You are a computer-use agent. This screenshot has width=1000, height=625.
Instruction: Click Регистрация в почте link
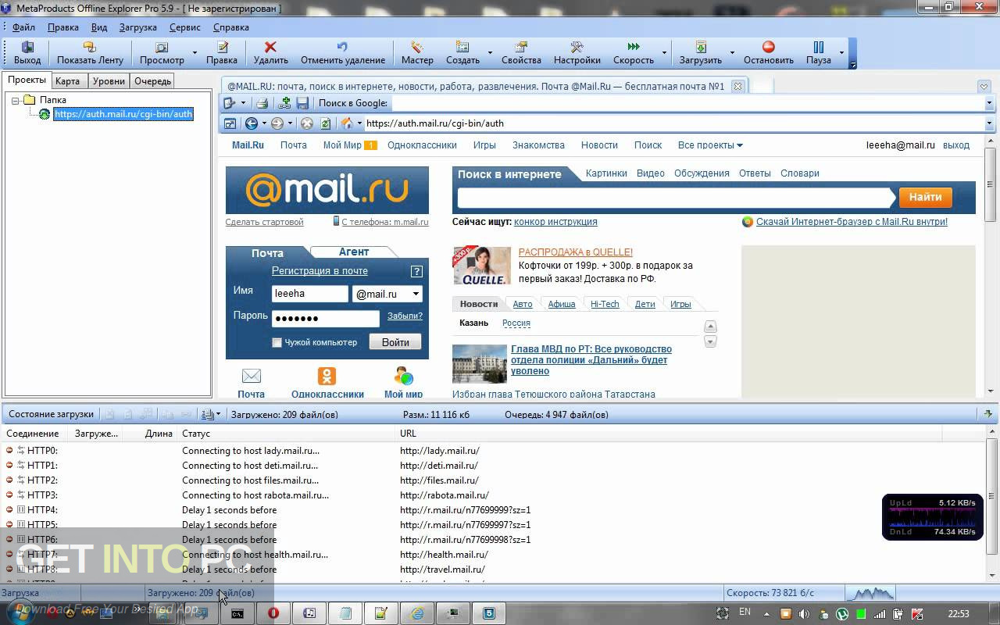coord(320,270)
